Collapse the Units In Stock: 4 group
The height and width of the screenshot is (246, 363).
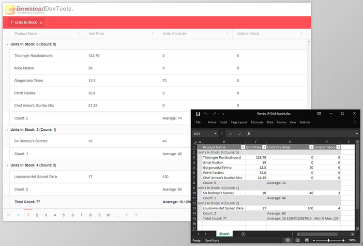click(x=7, y=165)
